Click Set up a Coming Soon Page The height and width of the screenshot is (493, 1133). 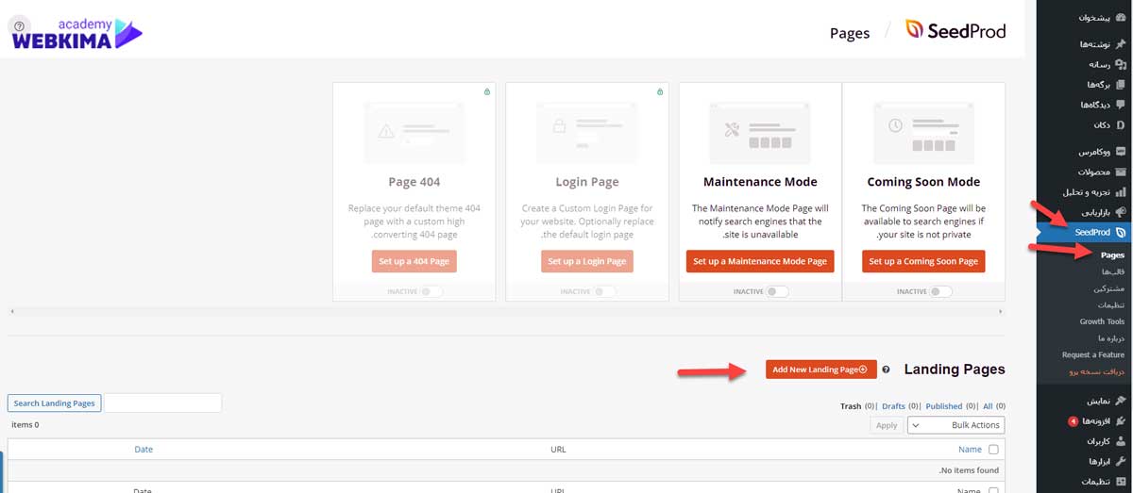(x=923, y=261)
